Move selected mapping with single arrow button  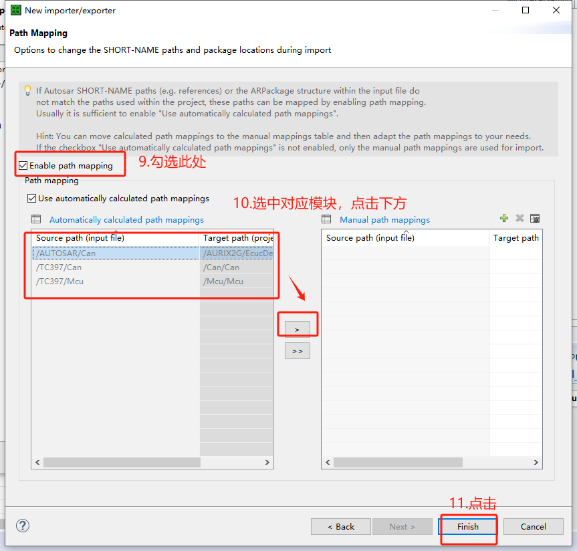297,328
